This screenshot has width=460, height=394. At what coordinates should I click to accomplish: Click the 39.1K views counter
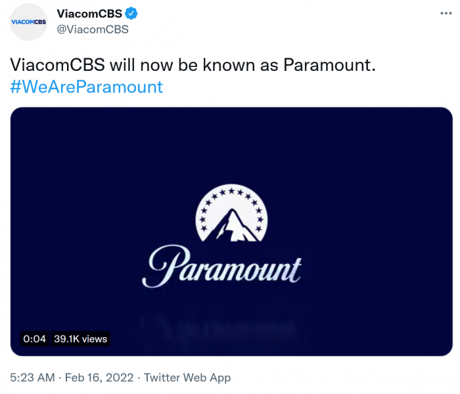click(x=80, y=339)
